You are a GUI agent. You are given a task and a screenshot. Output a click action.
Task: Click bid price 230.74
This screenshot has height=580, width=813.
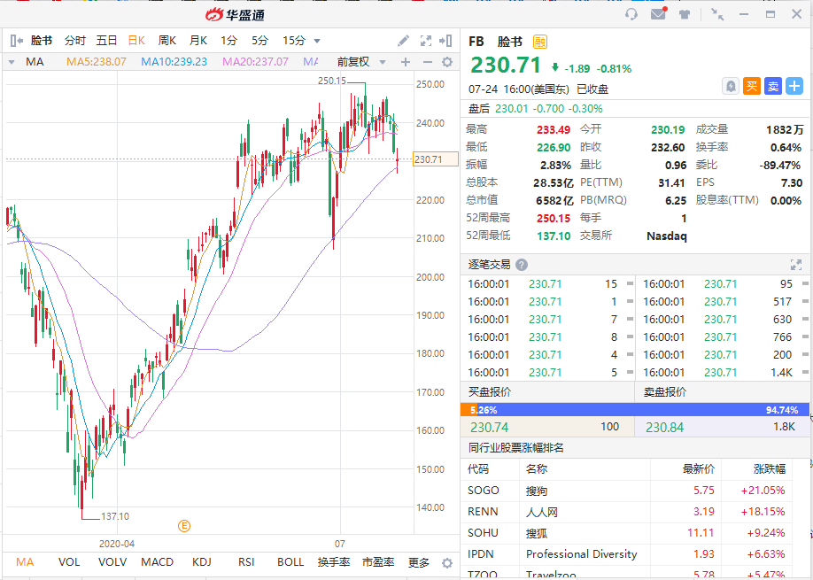pyautogui.click(x=489, y=428)
